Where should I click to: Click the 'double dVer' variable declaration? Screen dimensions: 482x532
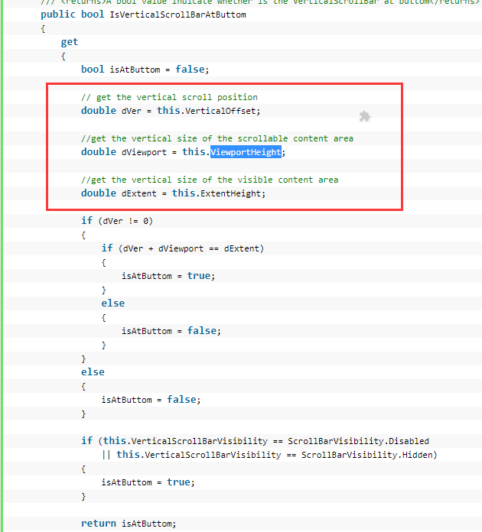111,111
